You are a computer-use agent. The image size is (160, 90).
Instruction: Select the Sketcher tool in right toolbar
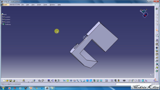(157, 35)
